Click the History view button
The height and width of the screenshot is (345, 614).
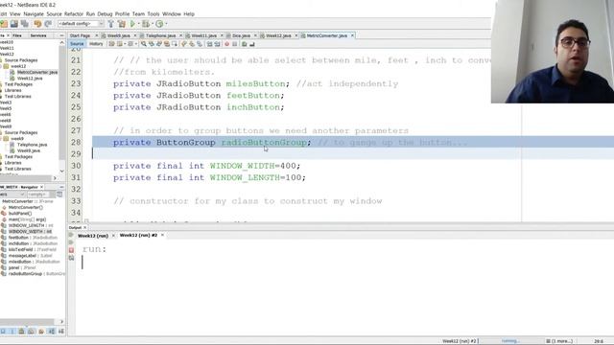point(96,44)
